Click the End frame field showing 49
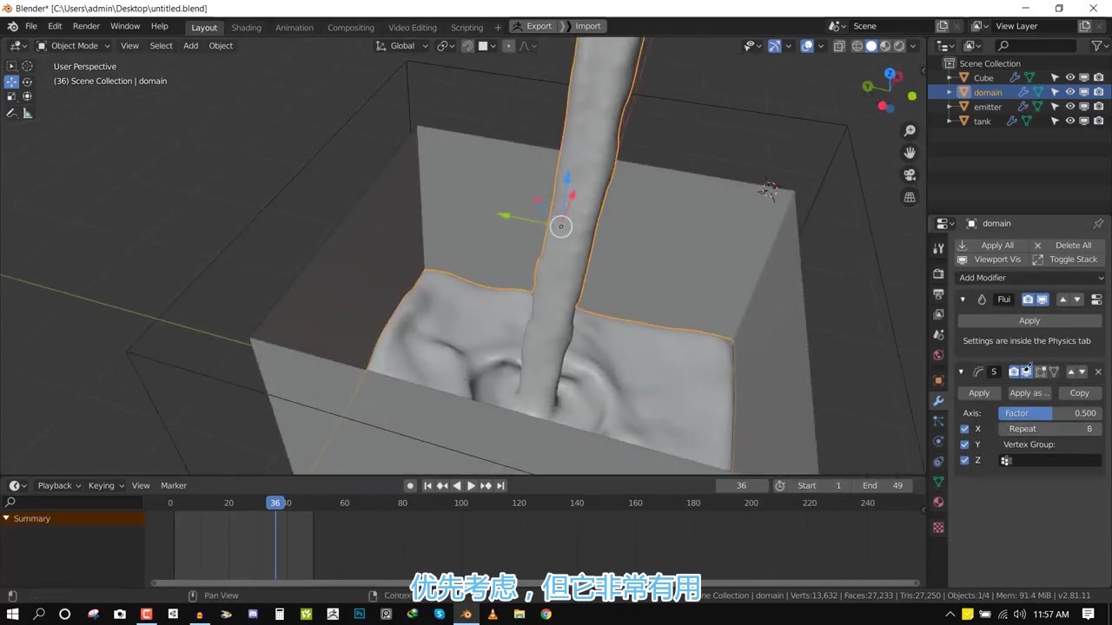The image size is (1112, 625). [x=884, y=485]
